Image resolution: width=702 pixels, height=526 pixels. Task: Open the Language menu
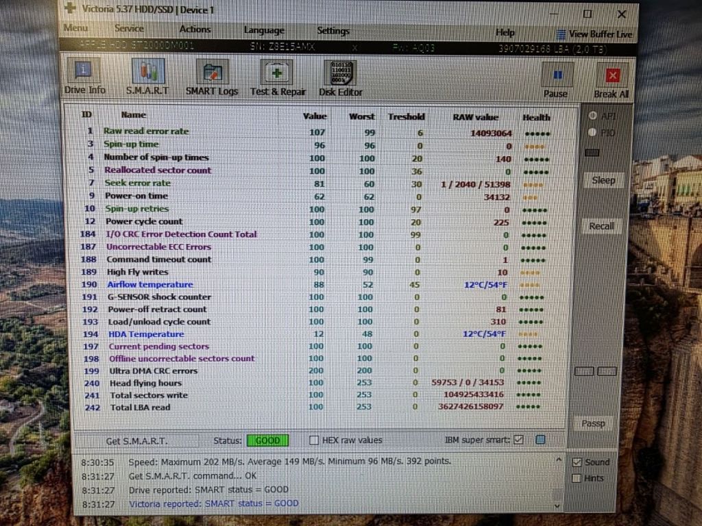[264, 30]
